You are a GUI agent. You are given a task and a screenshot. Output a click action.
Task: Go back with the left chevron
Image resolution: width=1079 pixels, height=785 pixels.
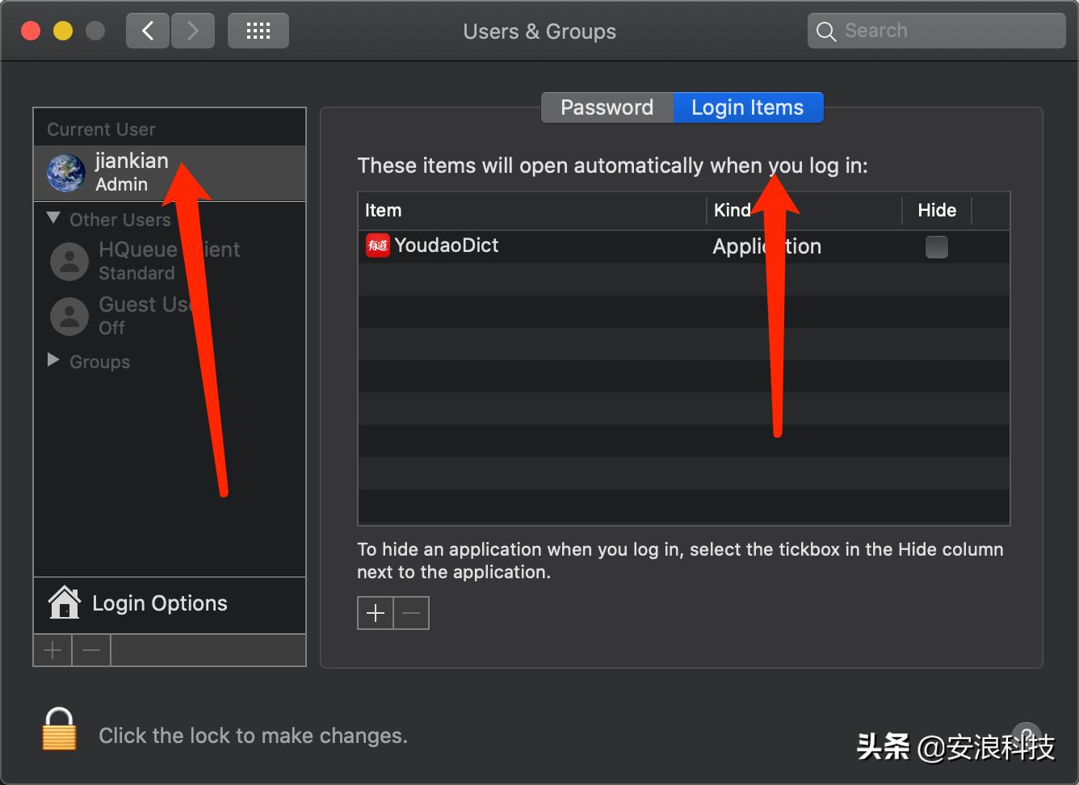(x=148, y=31)
